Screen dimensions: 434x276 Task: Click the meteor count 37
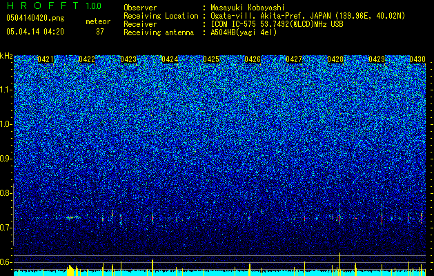[x=100, y=32]
